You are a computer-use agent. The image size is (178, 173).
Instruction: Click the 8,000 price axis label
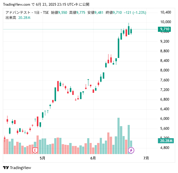point(165,70)
